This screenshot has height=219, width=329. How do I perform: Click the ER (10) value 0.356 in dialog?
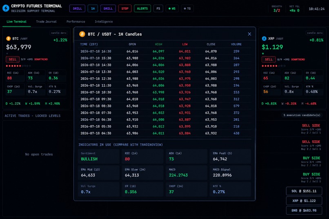(x=131, y=192)
